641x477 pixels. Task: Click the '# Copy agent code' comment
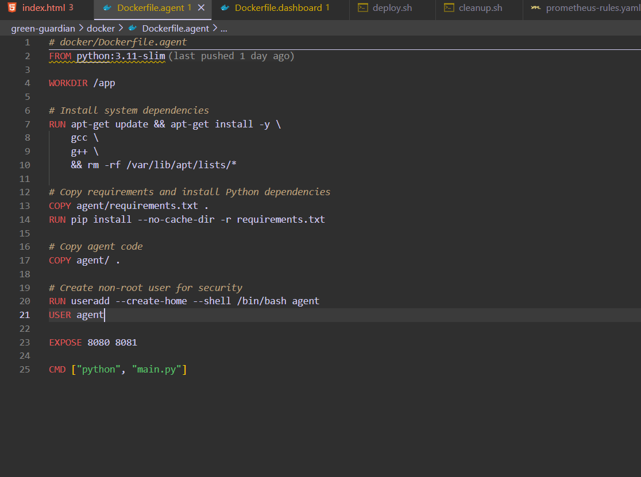[96, 247]
